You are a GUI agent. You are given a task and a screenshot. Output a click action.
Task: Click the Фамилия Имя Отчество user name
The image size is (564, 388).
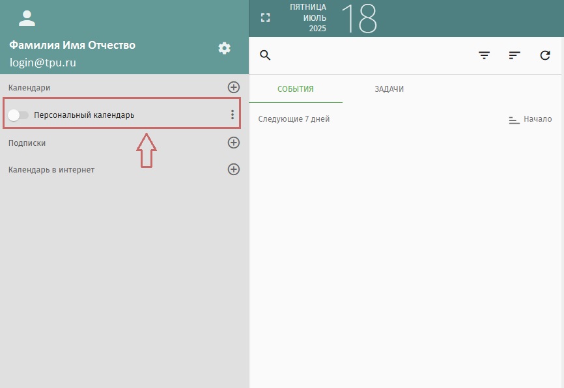click(x=72, y=45)
